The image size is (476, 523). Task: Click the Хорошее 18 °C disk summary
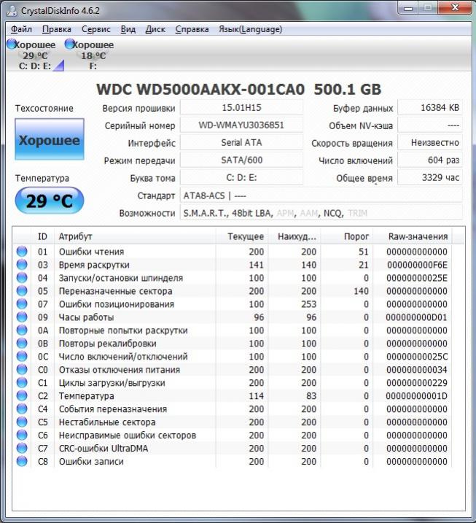90,55
